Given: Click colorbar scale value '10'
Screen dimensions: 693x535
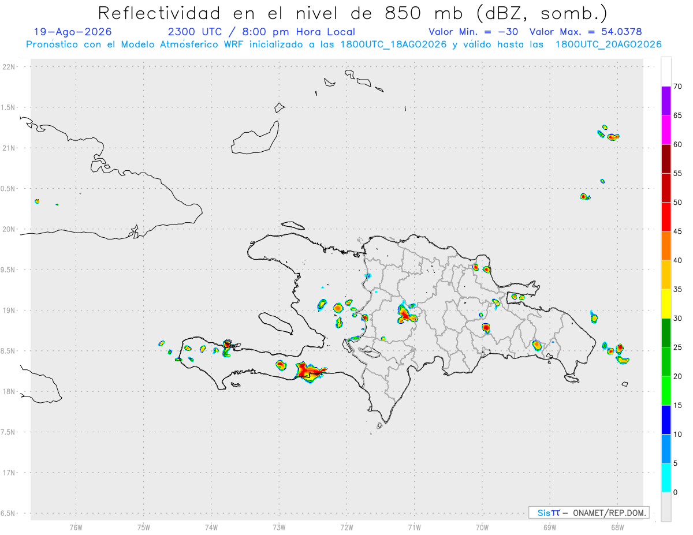Looking at the screenshot, I should pos(677,435).
